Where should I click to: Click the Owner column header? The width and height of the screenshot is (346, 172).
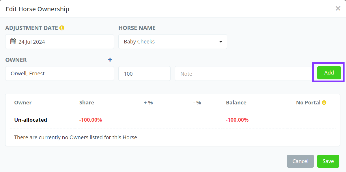tap(23, 103)
